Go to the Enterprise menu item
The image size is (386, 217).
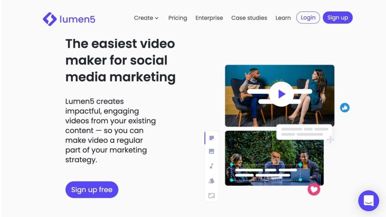click(x=209, y=18)
